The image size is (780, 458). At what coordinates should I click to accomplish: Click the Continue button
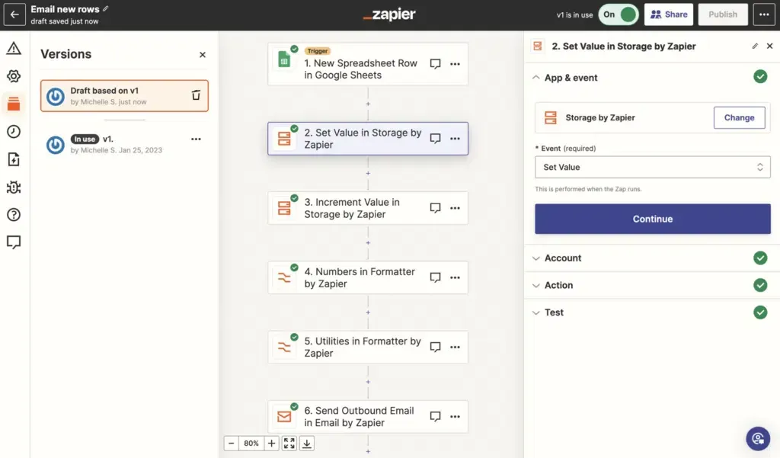[x=652, y=219]
